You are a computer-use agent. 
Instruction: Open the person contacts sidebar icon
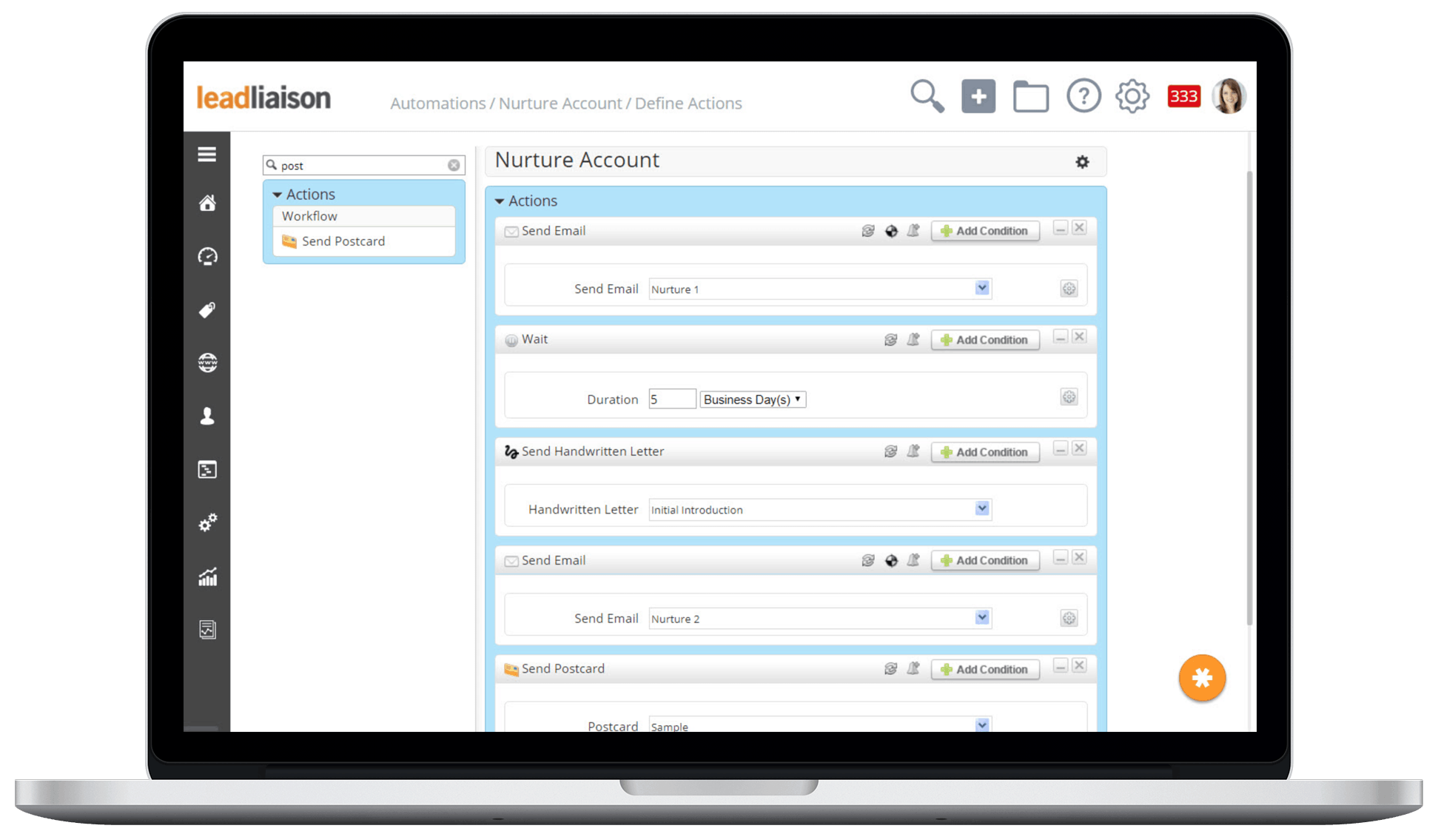207,416
